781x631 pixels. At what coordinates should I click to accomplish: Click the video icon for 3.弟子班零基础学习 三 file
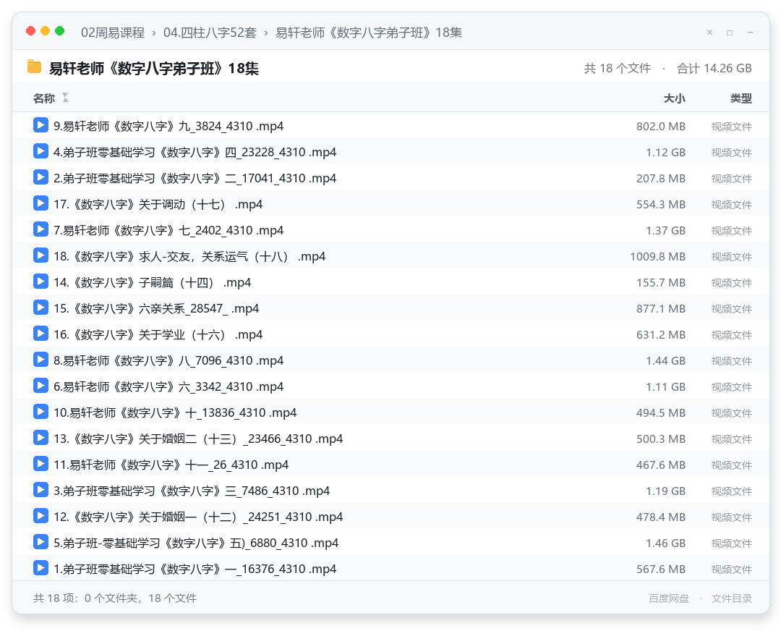pyautogui.click(x=40, y=489)
